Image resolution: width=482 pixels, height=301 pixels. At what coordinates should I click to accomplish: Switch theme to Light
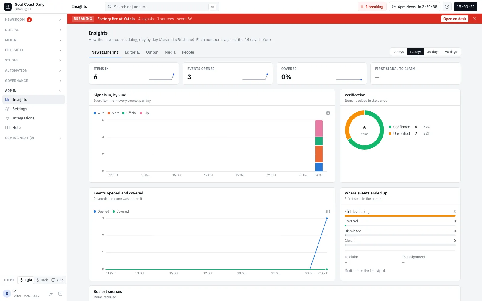(x=26, y=280)
